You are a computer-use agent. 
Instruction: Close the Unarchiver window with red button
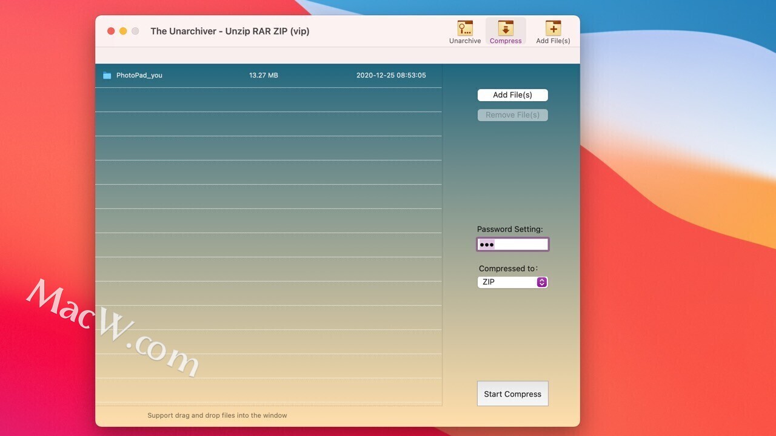(x=111, y=31)
